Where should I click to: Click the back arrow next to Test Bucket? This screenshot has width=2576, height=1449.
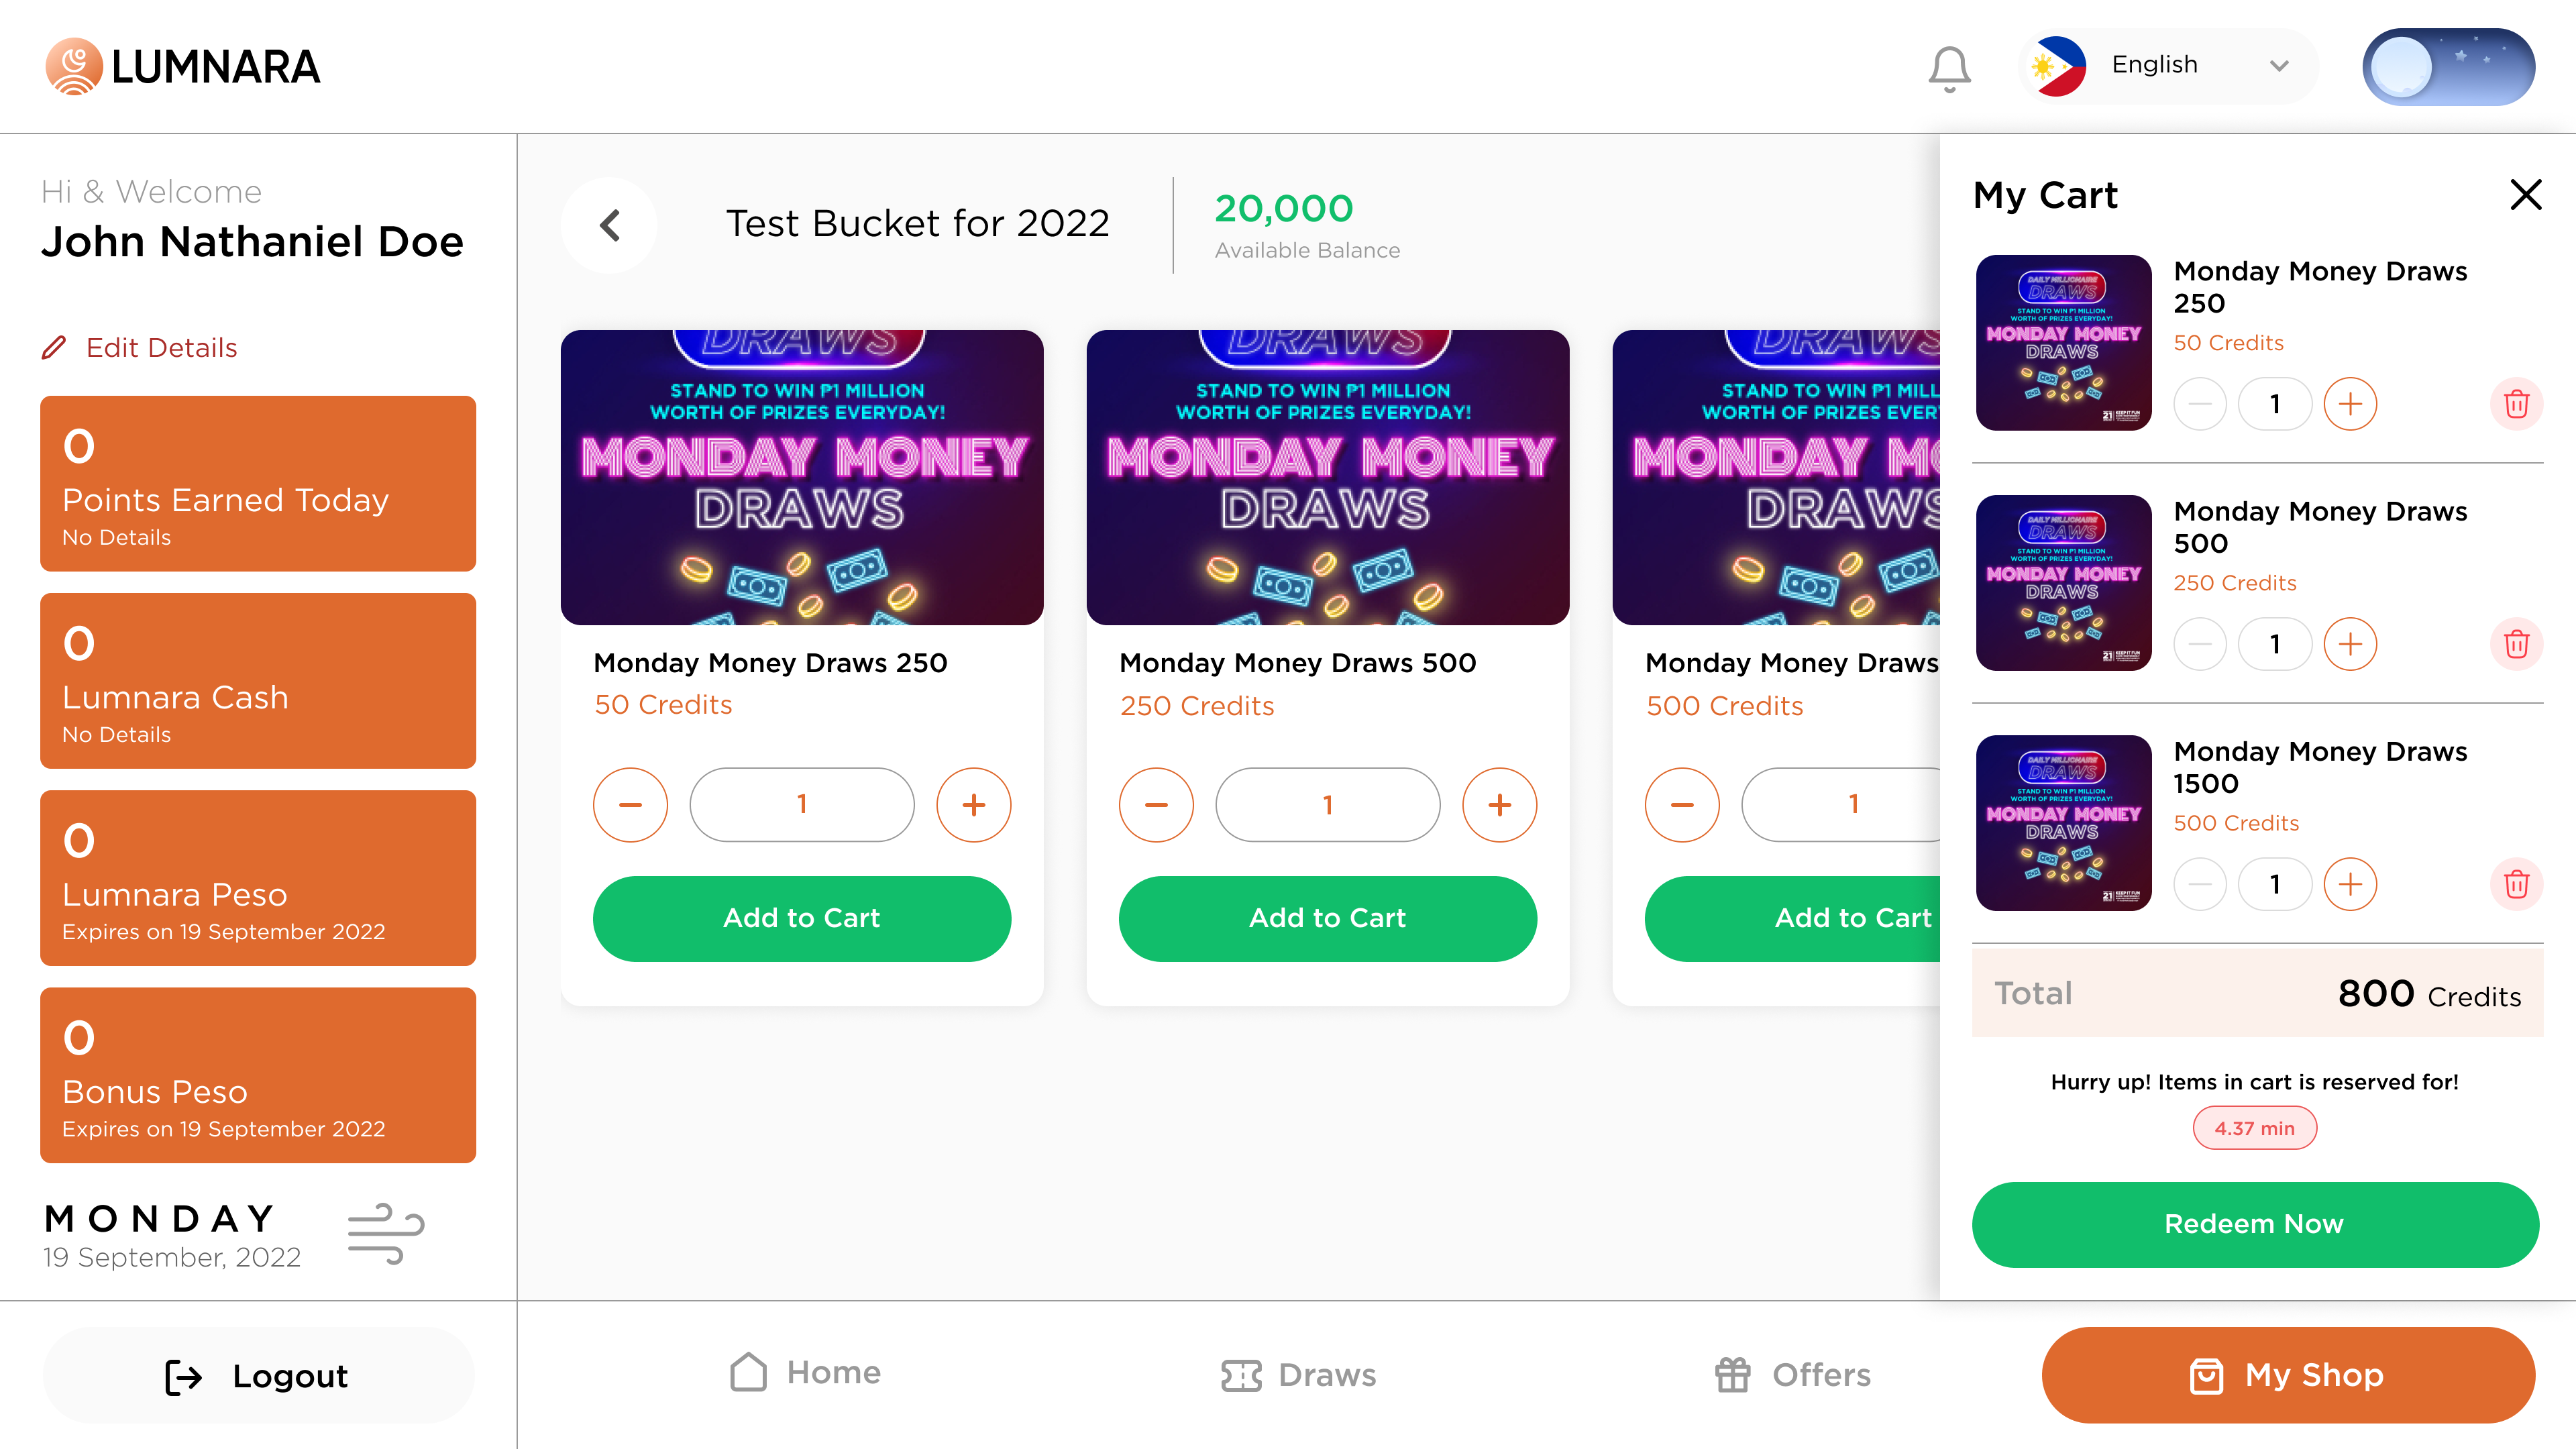[x=609, y=225]
